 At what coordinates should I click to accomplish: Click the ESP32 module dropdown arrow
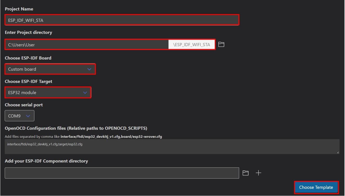85,92
